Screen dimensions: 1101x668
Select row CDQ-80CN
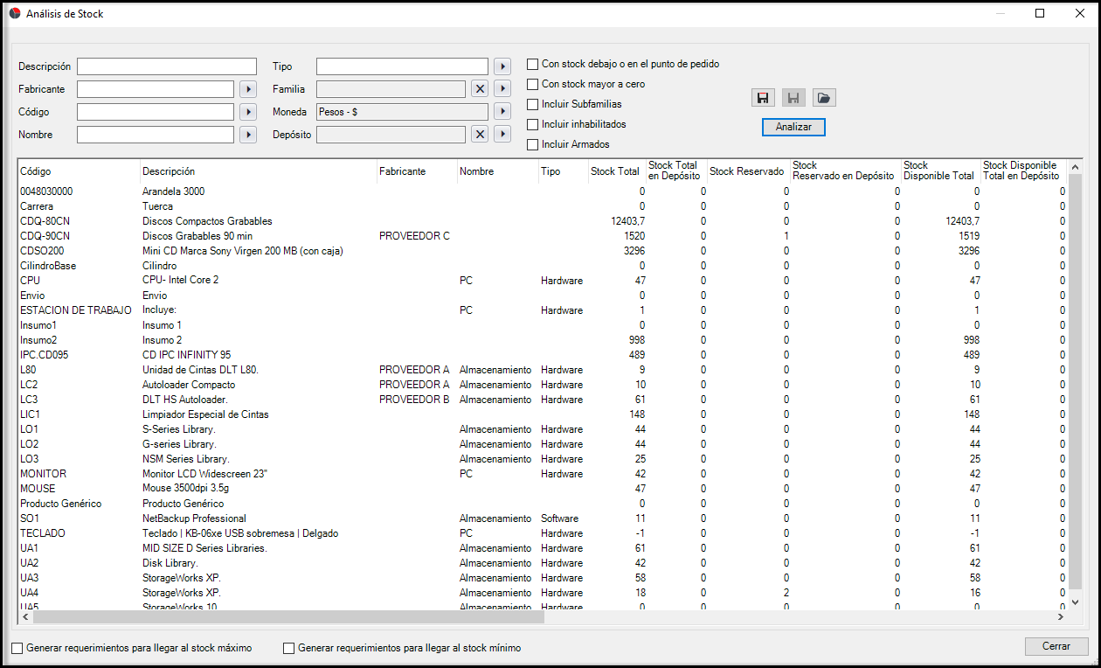(x=542, y=221)
